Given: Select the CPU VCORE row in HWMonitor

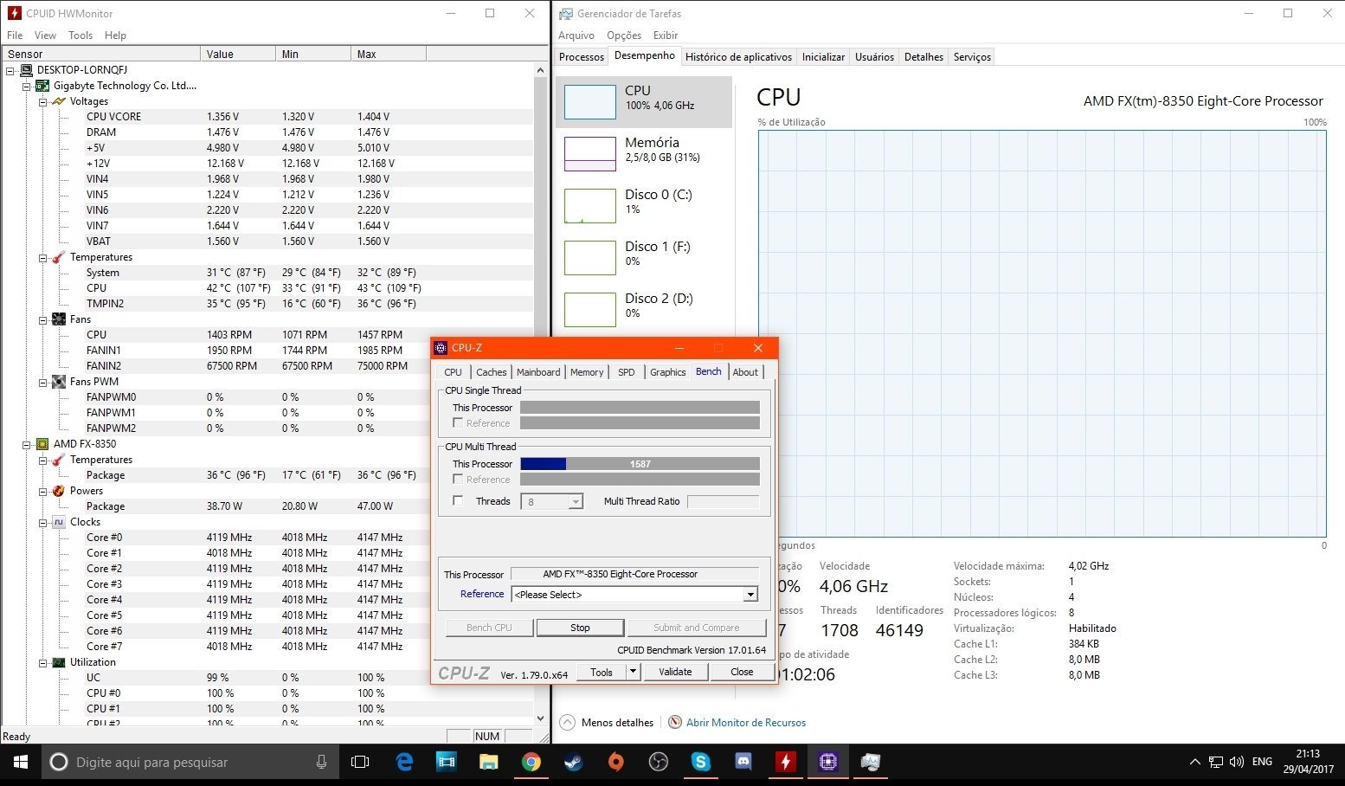Looking at the screenshot, I should (267, 117).
